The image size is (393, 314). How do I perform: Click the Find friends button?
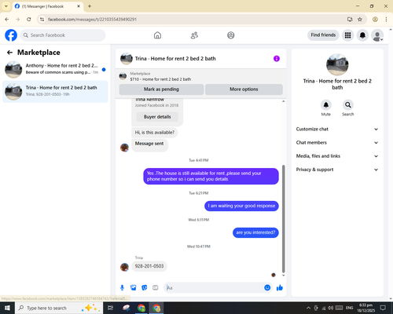tap(323, 35)
